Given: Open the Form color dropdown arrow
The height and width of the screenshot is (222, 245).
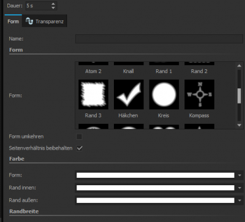Looking at the screenshot, I should [x=239, y=175].
